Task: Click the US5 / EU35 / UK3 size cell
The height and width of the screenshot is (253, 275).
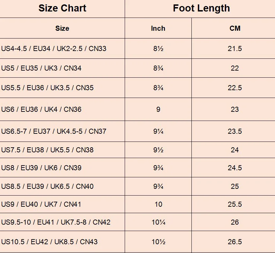Action: pos(62,68)
